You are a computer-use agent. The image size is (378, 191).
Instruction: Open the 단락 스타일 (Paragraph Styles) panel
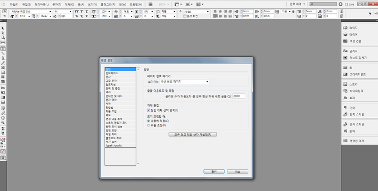click(x=354, y=114)
